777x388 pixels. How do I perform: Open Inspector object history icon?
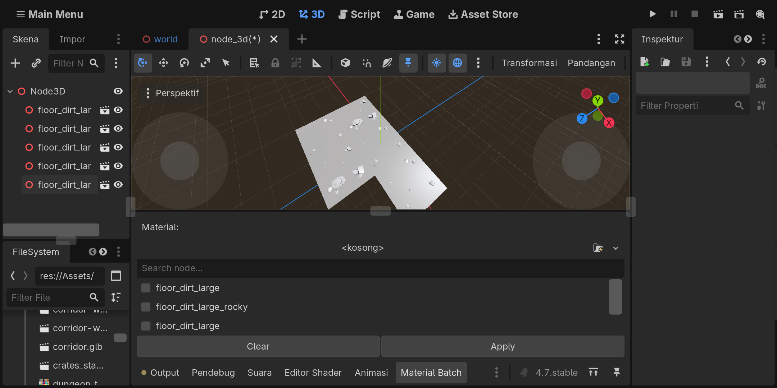tap(762, 62)
